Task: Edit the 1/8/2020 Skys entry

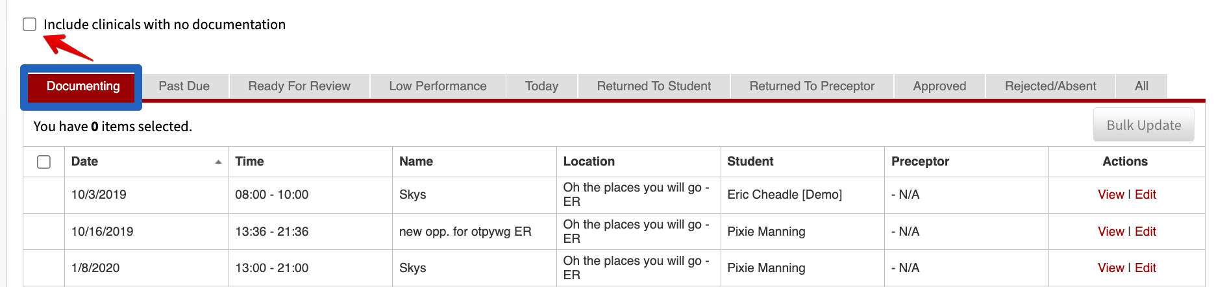Action: point(1145,268)
